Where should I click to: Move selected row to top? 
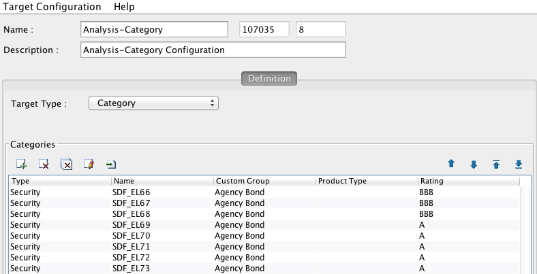click(496, 165)
